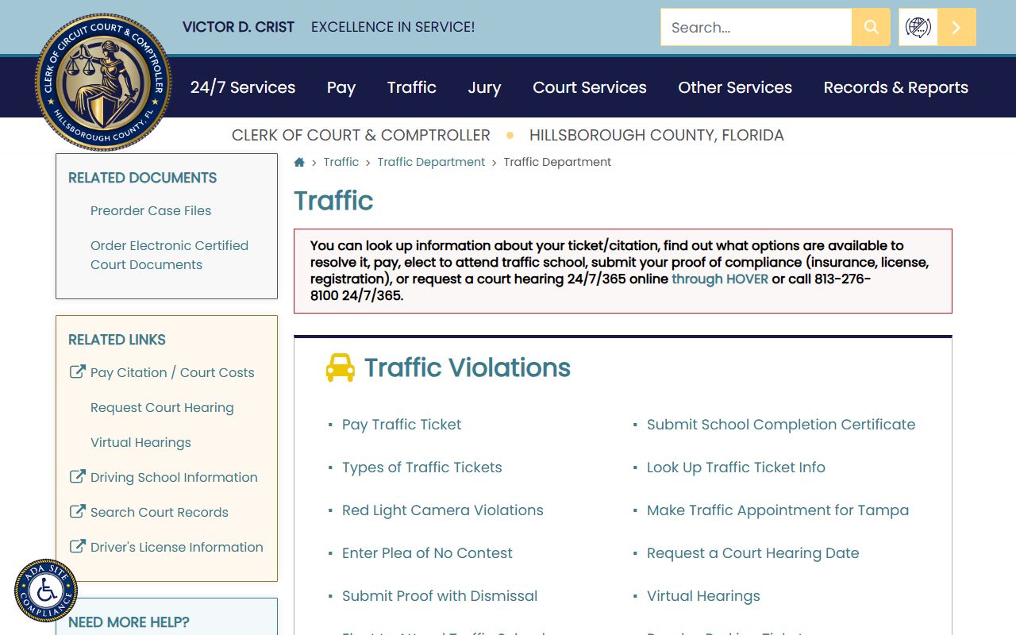Screen dimensions: 1016x635
Task: Focus the Search text field
Action: pyautogui.click(x=756, y=27)
